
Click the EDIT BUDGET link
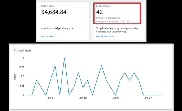48,36
